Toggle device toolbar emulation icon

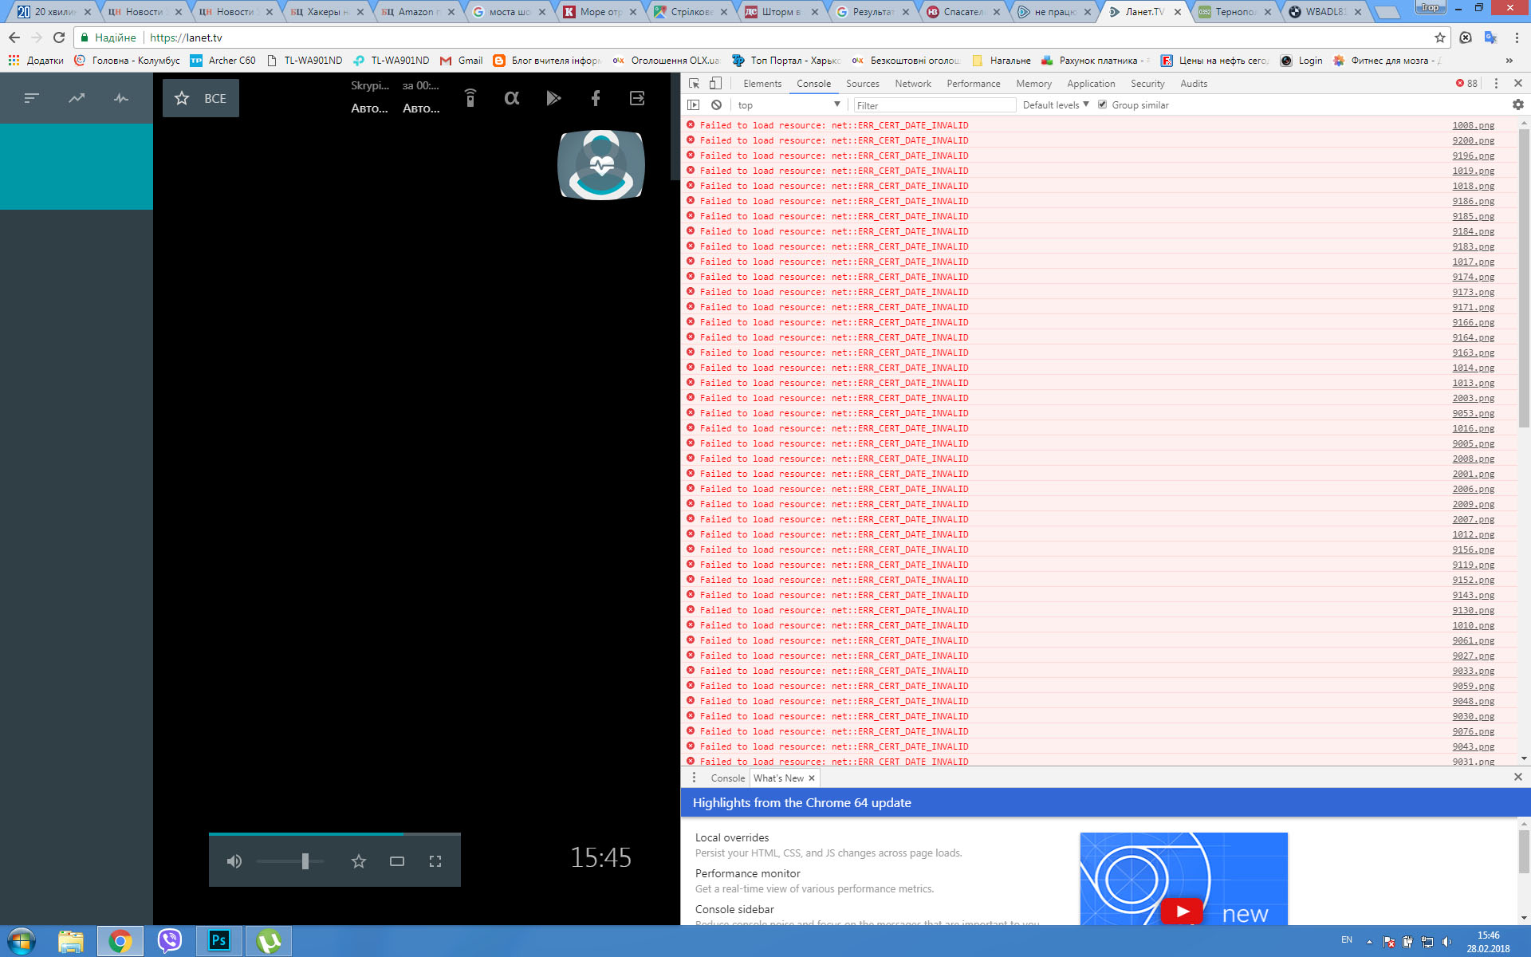(x=715, y=83)
